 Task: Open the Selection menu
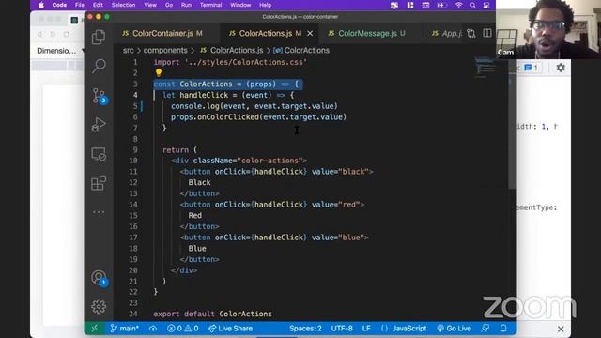[123, 5]
